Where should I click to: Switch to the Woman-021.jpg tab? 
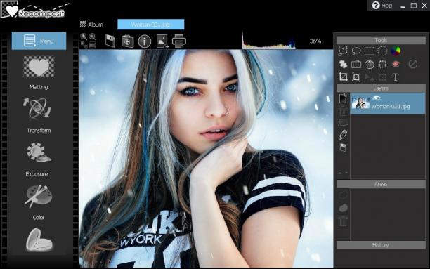tap(151, 25)
